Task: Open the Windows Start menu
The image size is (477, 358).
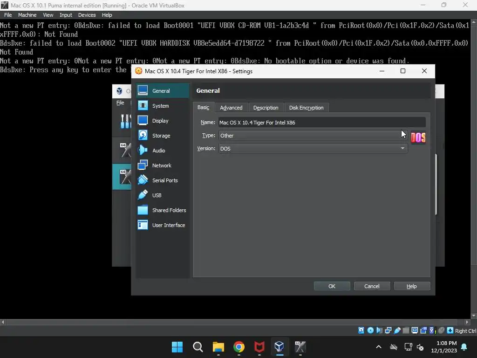Action: [x=177, y=347]
